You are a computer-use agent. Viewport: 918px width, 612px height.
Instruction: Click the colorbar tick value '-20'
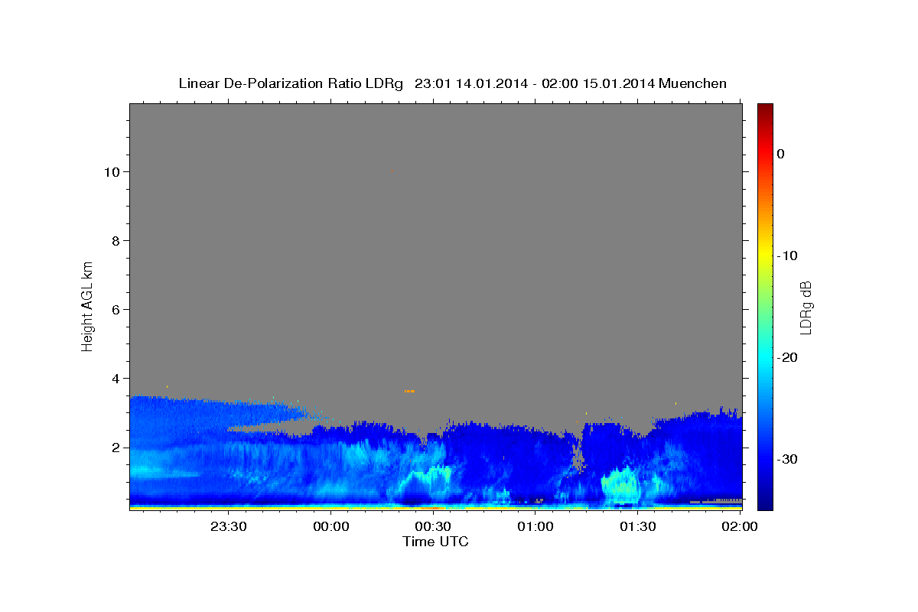(x=788, y=357)
